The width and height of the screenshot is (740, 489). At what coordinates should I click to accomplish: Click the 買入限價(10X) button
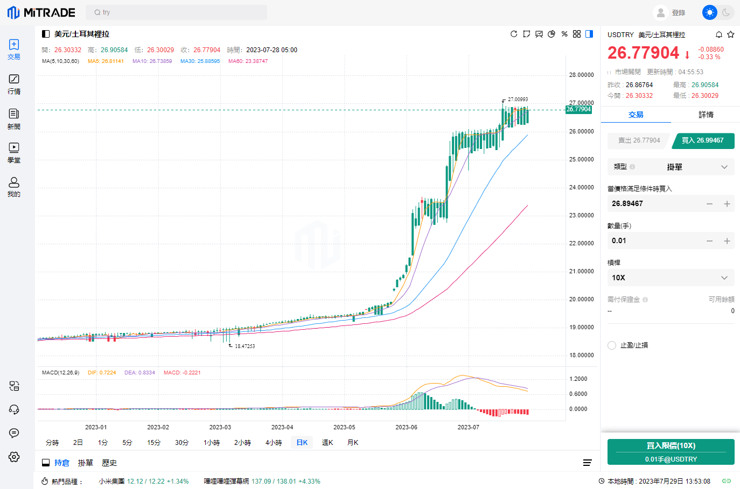[x=671, y=452]
